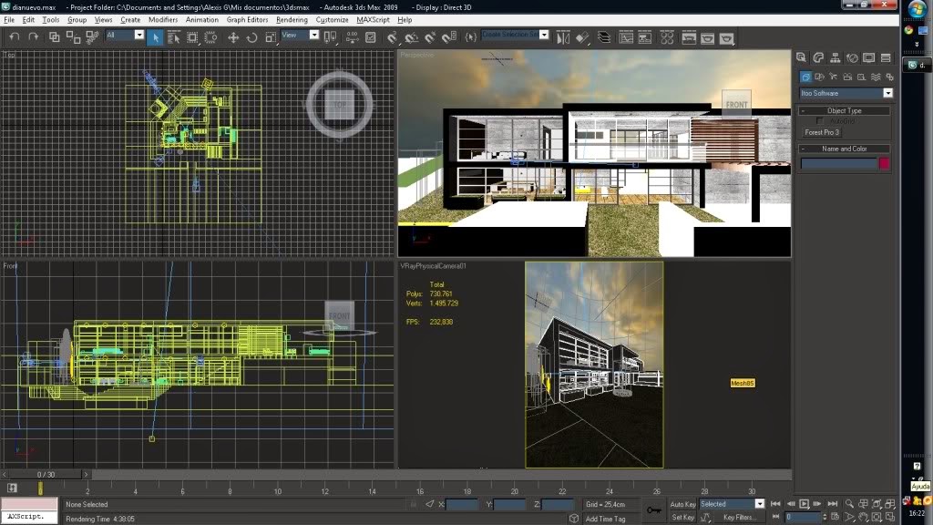Open the Rendering menu
The height and width of the screenshot is (525, 933).
[291, 19]
